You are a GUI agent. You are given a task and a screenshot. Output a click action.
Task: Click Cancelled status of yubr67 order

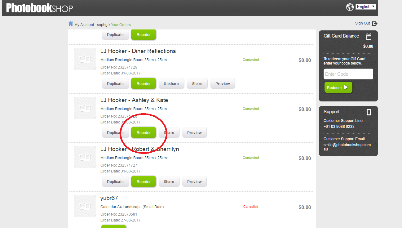coord(251,207)
